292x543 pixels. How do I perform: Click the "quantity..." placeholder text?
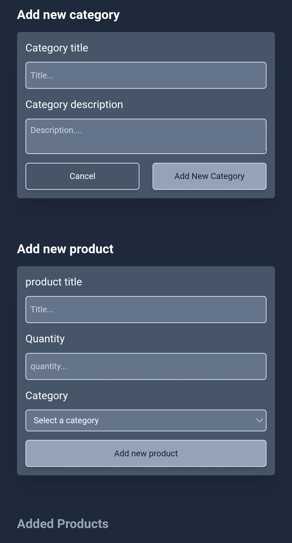[49, 366]
